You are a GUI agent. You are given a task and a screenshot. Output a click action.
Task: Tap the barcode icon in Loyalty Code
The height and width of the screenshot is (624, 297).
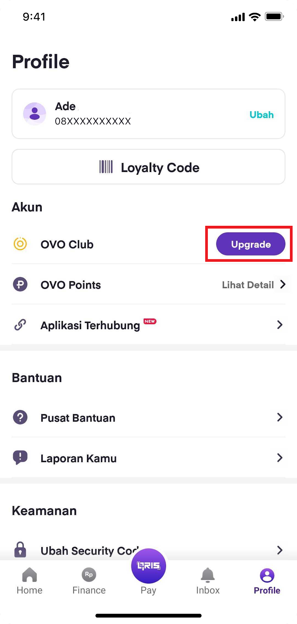pyautogui.click(x=106, y=167)
